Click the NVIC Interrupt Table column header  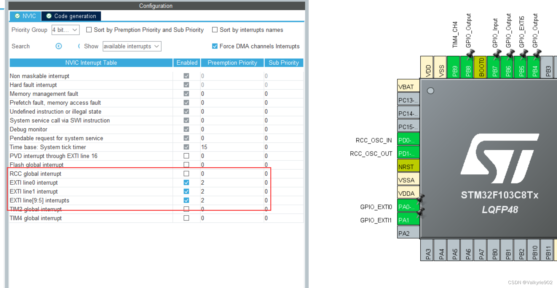coord(91,63)
